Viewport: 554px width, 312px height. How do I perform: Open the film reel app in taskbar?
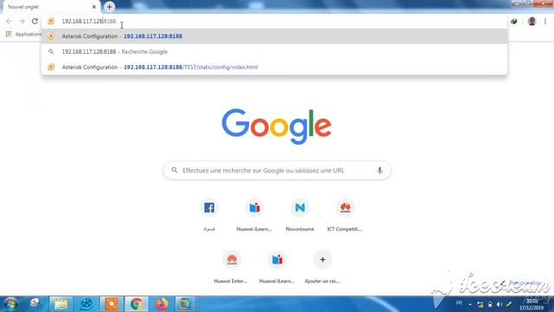(x=86, y=304)
